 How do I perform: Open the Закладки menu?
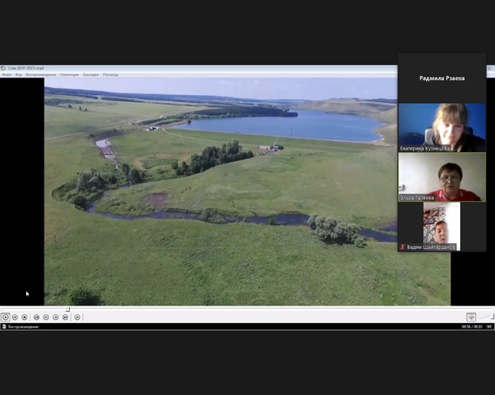point(90,74)
